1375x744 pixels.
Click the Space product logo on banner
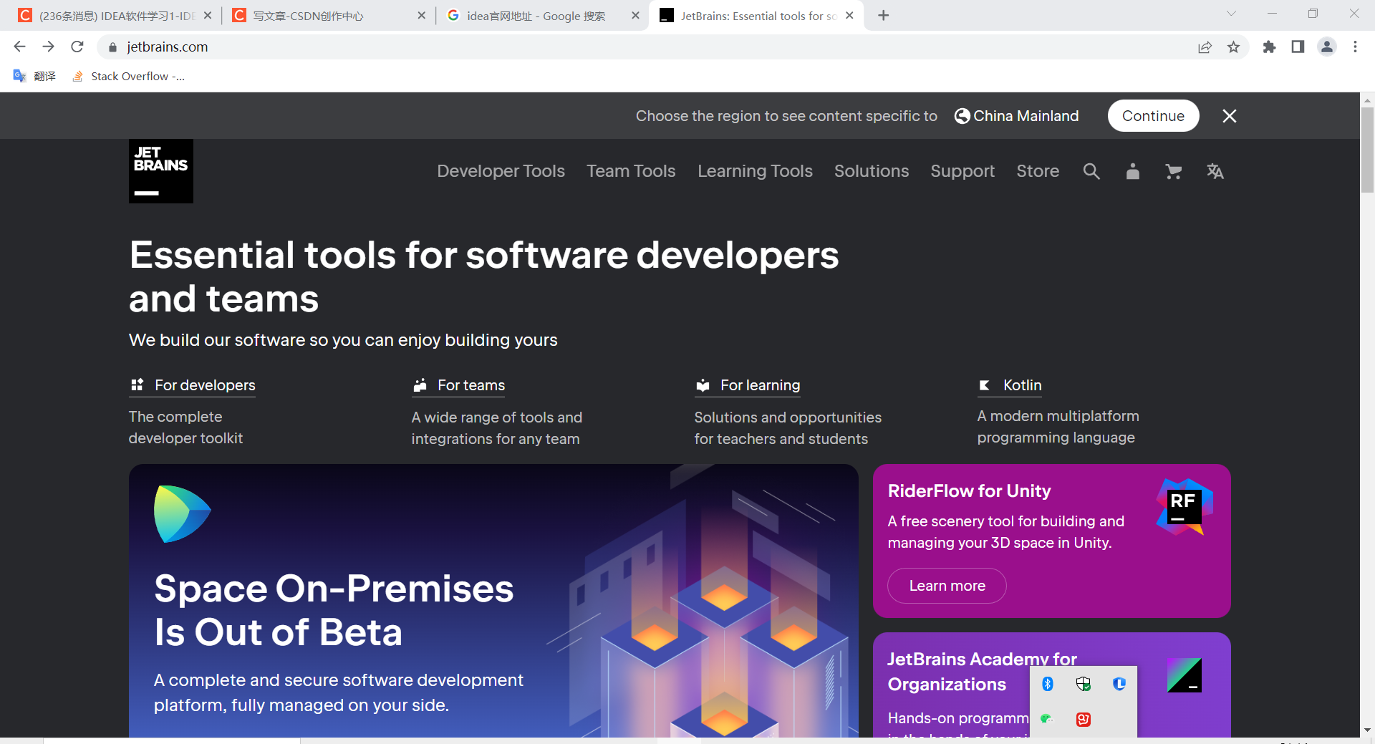(x=182, y=513)
